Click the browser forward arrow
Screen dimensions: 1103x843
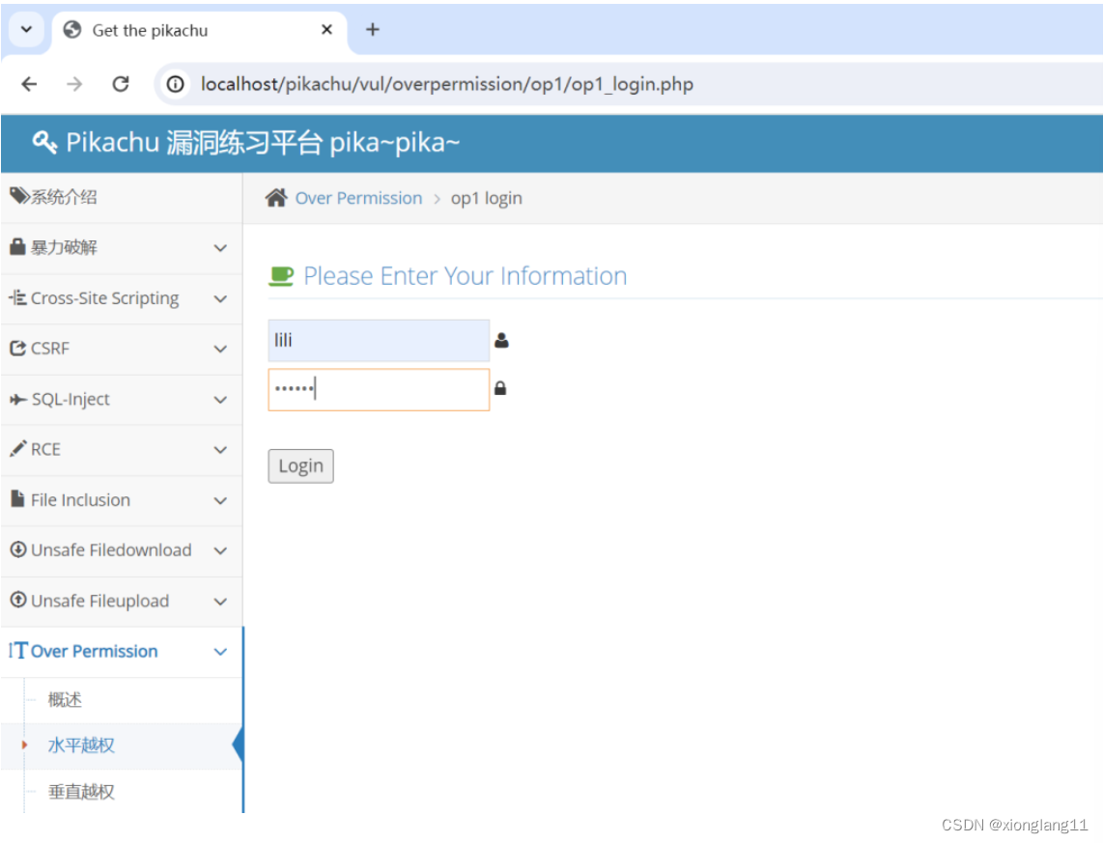74,84
